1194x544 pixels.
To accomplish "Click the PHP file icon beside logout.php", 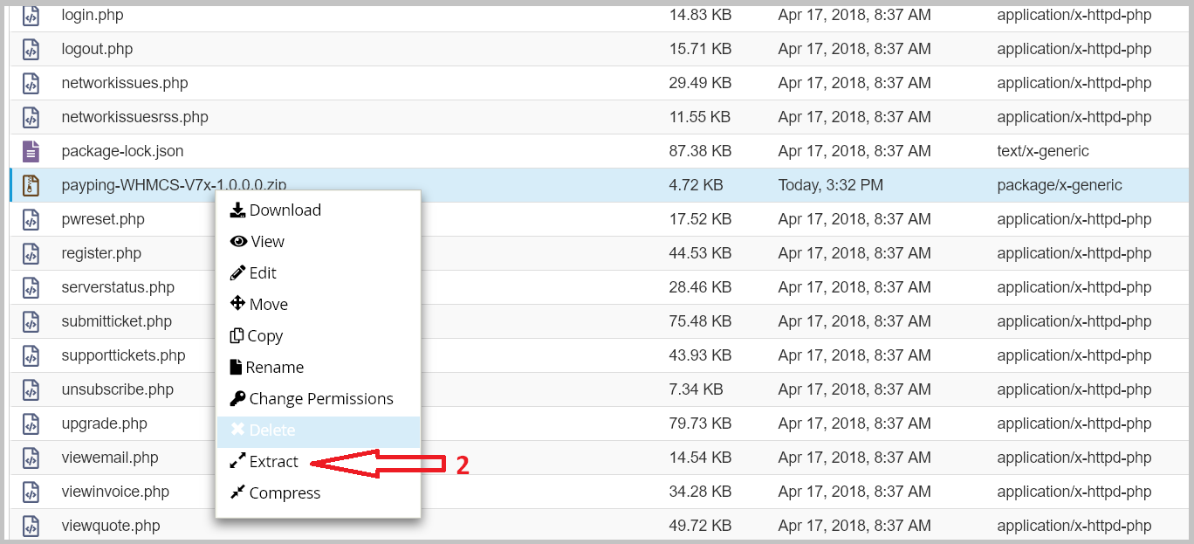I will [31, 50].
